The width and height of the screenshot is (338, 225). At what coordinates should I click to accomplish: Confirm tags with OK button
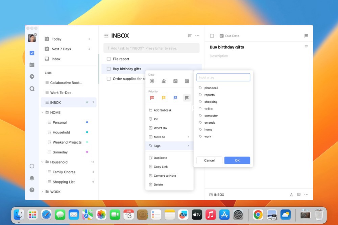click(237, 160)
